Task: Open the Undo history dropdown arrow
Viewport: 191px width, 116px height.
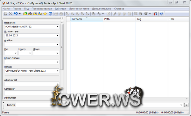Action: 20,14
